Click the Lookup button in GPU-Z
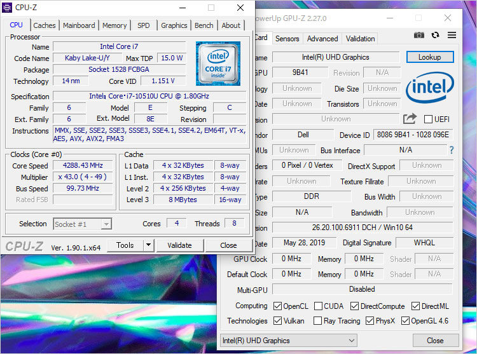Screen dimensions: 477x354 pyautogui.click(x=430, y=57)
